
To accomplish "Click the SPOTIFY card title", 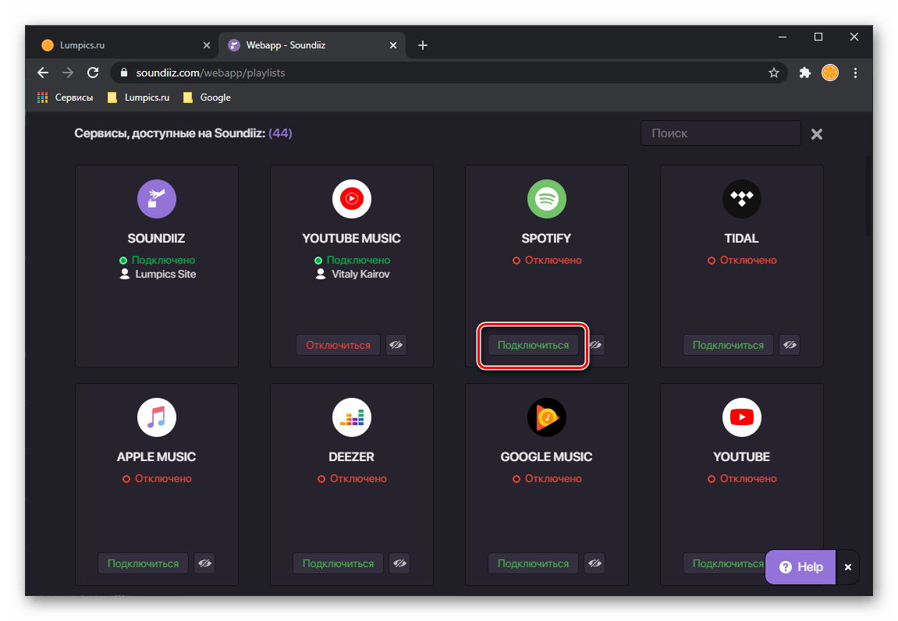I will coord(546,238).
